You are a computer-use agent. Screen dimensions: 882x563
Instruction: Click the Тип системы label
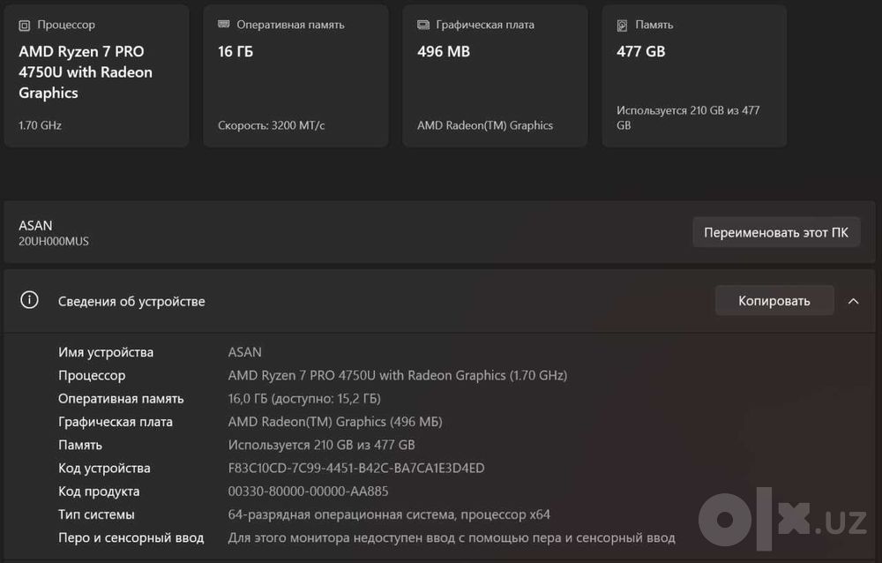(96, 514)
